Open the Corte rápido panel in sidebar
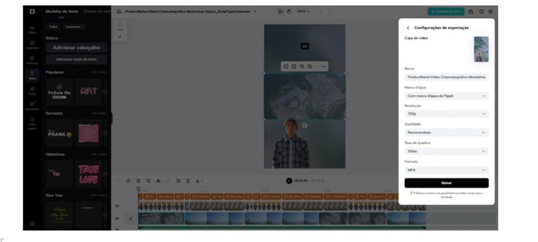The width and height of the screenshot is (538, 242). 32,123
